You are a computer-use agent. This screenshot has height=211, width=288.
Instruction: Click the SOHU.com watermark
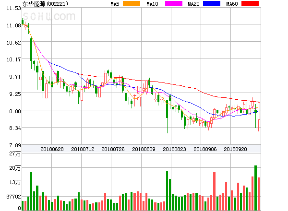[x=48, y=17]
